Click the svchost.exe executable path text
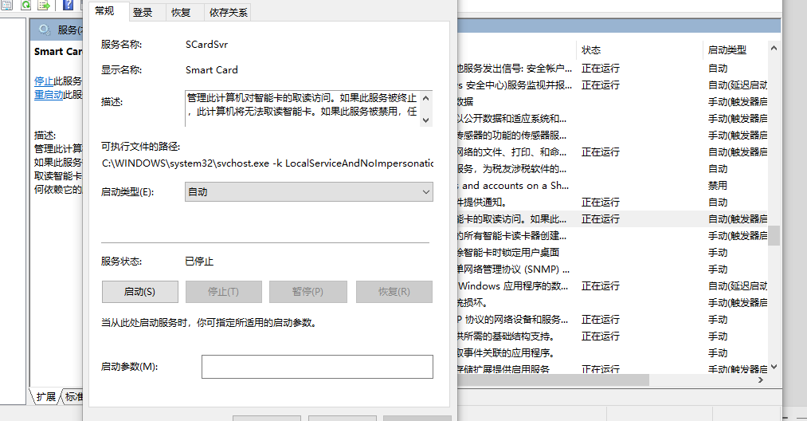The width and height of the screenshot is (807, 421). pyautogui.click(x=268, y=163)
